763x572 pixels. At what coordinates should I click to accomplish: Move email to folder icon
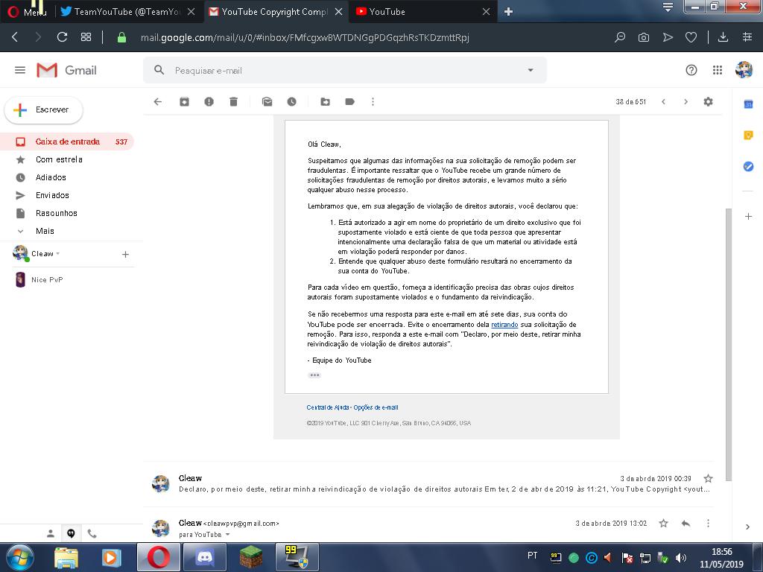(x=325, y=101)
